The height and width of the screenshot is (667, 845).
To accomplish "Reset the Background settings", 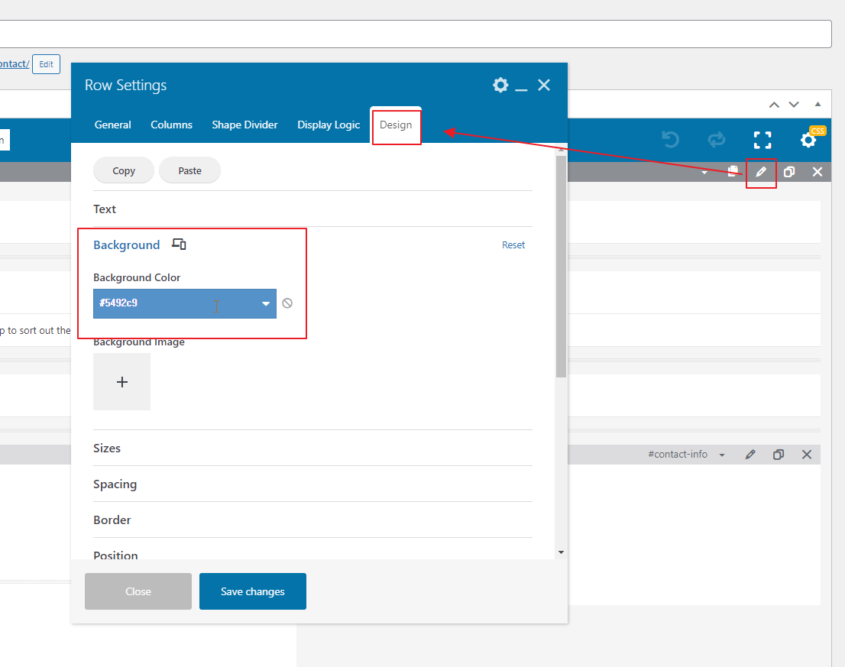I will coord(513,244).
